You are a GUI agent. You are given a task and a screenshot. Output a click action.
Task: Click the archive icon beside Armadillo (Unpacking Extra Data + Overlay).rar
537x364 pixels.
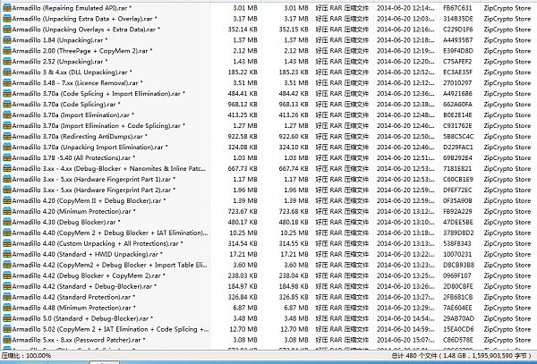[x=7, y=19]
